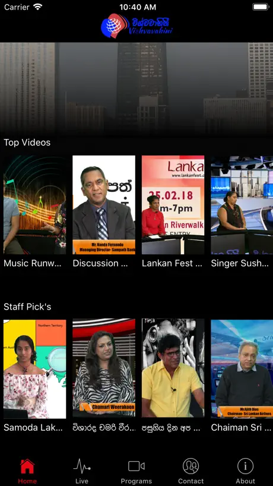Screen dimensions: 273x486
Task: Select the Live tab label
Action: pyautogui.click(x=82, y=481)
